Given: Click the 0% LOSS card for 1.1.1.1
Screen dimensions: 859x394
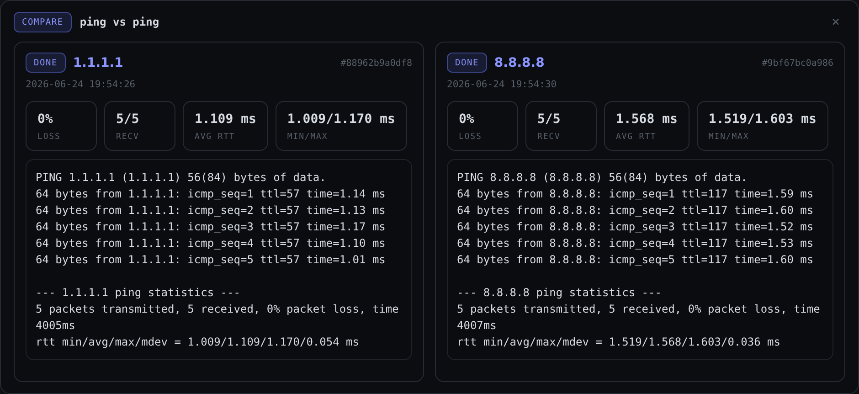Looking at the screenshot, I should 61,126.
